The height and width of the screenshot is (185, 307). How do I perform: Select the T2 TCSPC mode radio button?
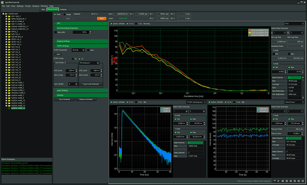72,59
